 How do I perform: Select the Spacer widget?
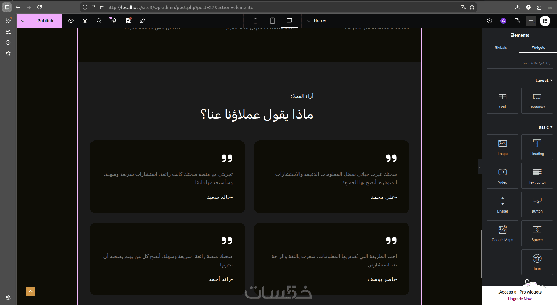coord(537,233)
